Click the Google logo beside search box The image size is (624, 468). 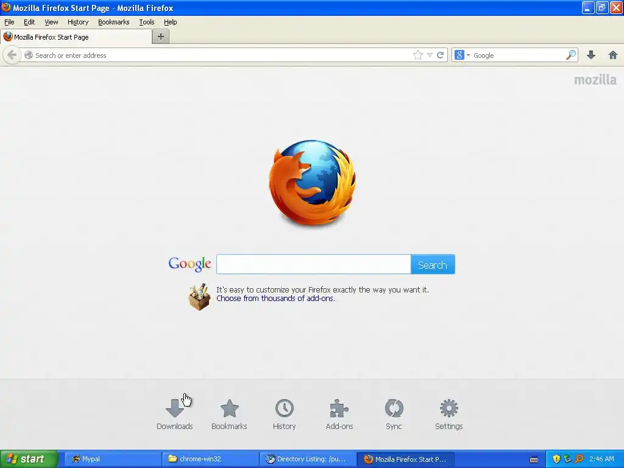190,264
